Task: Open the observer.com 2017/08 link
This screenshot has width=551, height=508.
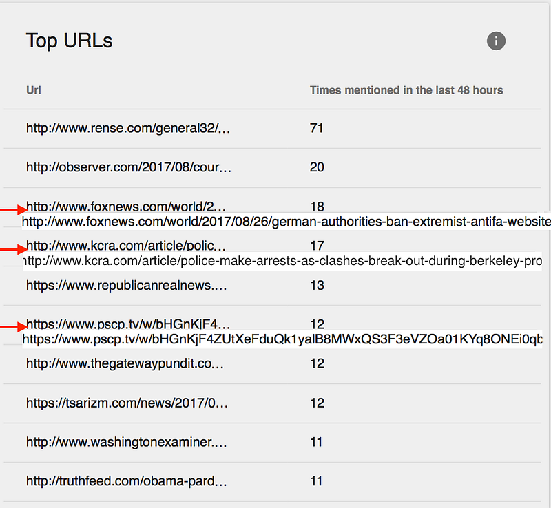Action: [x=129, y=167]
